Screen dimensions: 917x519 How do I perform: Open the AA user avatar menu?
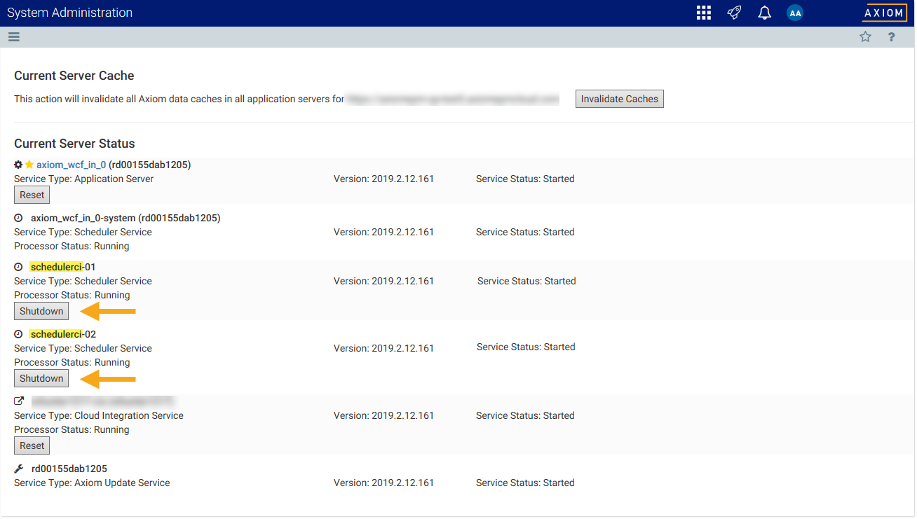point(794,13)
